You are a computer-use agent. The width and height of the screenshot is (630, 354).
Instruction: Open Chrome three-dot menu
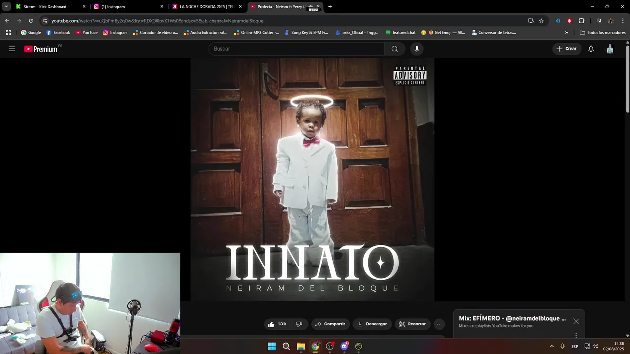[623, 21]
